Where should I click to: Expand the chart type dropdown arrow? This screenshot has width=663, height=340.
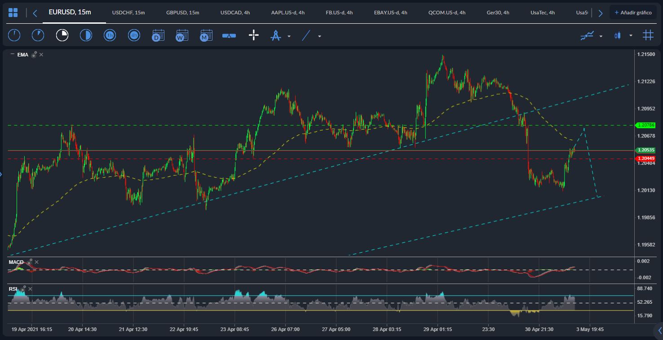click(x=631, y=35)
